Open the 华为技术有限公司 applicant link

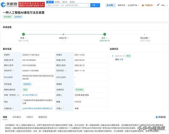click(x=30, y=95)
